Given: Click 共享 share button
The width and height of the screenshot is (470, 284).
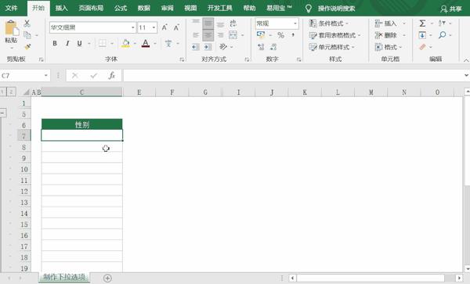Looking at the screenshot, I should click(x=451, y=9).
